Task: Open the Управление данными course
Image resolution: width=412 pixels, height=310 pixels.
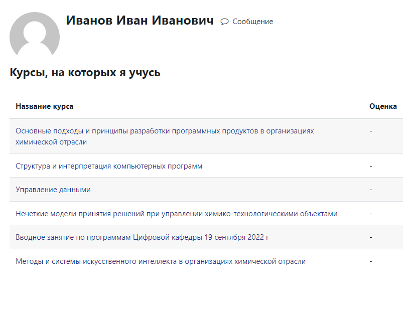Action: click(53, 190)
